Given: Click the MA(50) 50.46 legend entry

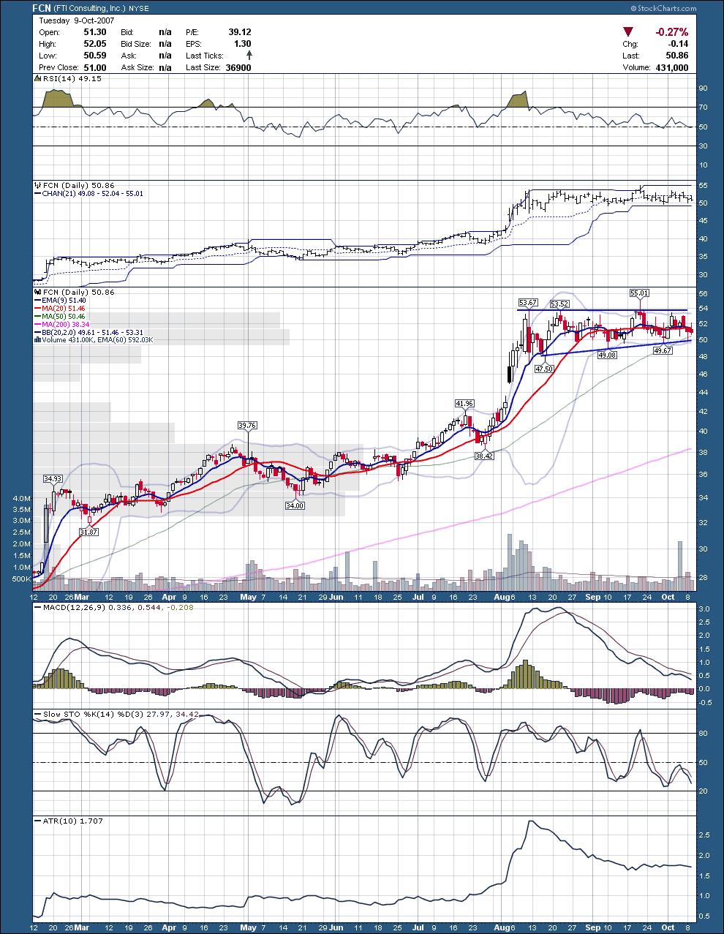Looking at the screenshot, I should click(64, 316).
